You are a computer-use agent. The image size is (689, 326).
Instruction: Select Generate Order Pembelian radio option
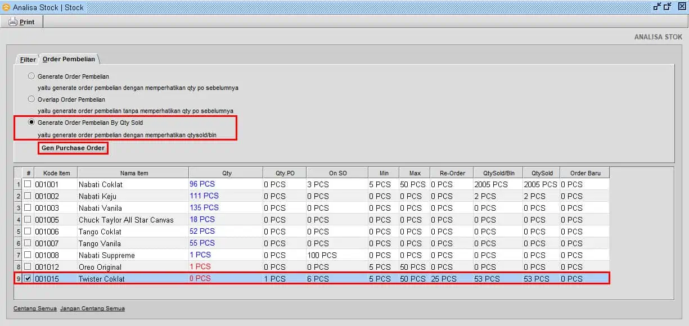coord(31,76)
